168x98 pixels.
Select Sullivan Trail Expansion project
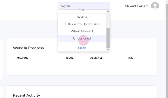[82, 24]
